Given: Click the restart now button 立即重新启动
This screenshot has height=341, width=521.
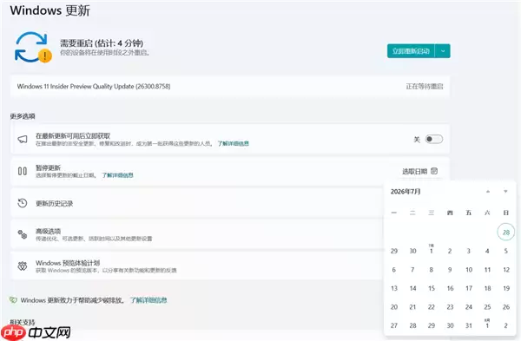Looking at the screenshot, I should click(x=411, y=51).
